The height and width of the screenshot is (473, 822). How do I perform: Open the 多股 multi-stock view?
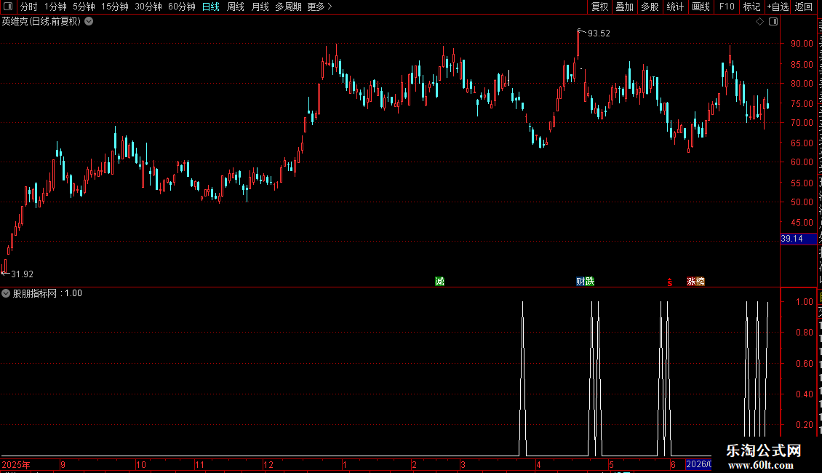point(650,7)
